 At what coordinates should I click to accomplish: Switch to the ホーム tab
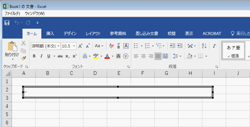pyautogui.click(x=32, y=34)
